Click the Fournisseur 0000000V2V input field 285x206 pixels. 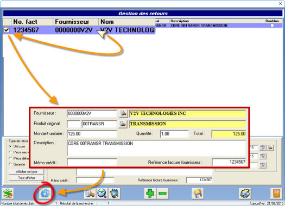(92, 114)
